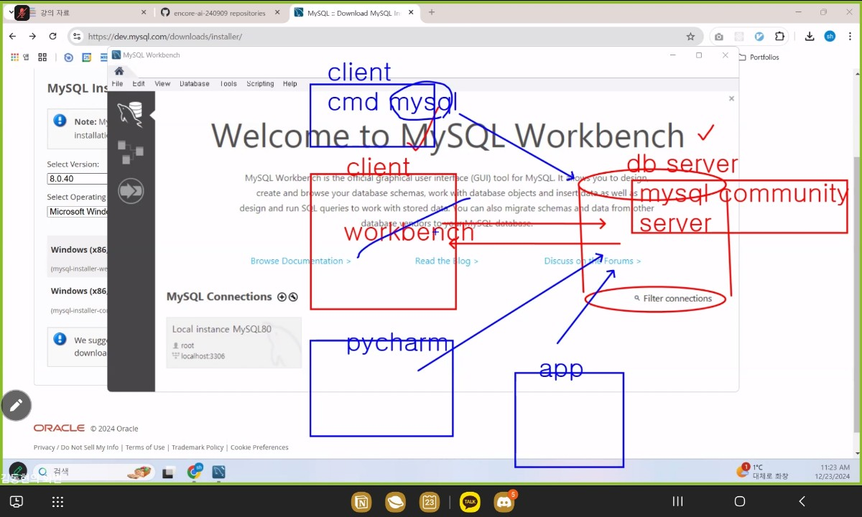Open the Chrome three-dot menu
Screen dimensions: 862x517
849,37
